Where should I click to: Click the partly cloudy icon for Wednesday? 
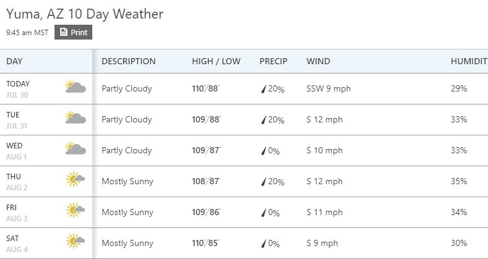pos(76,148)
